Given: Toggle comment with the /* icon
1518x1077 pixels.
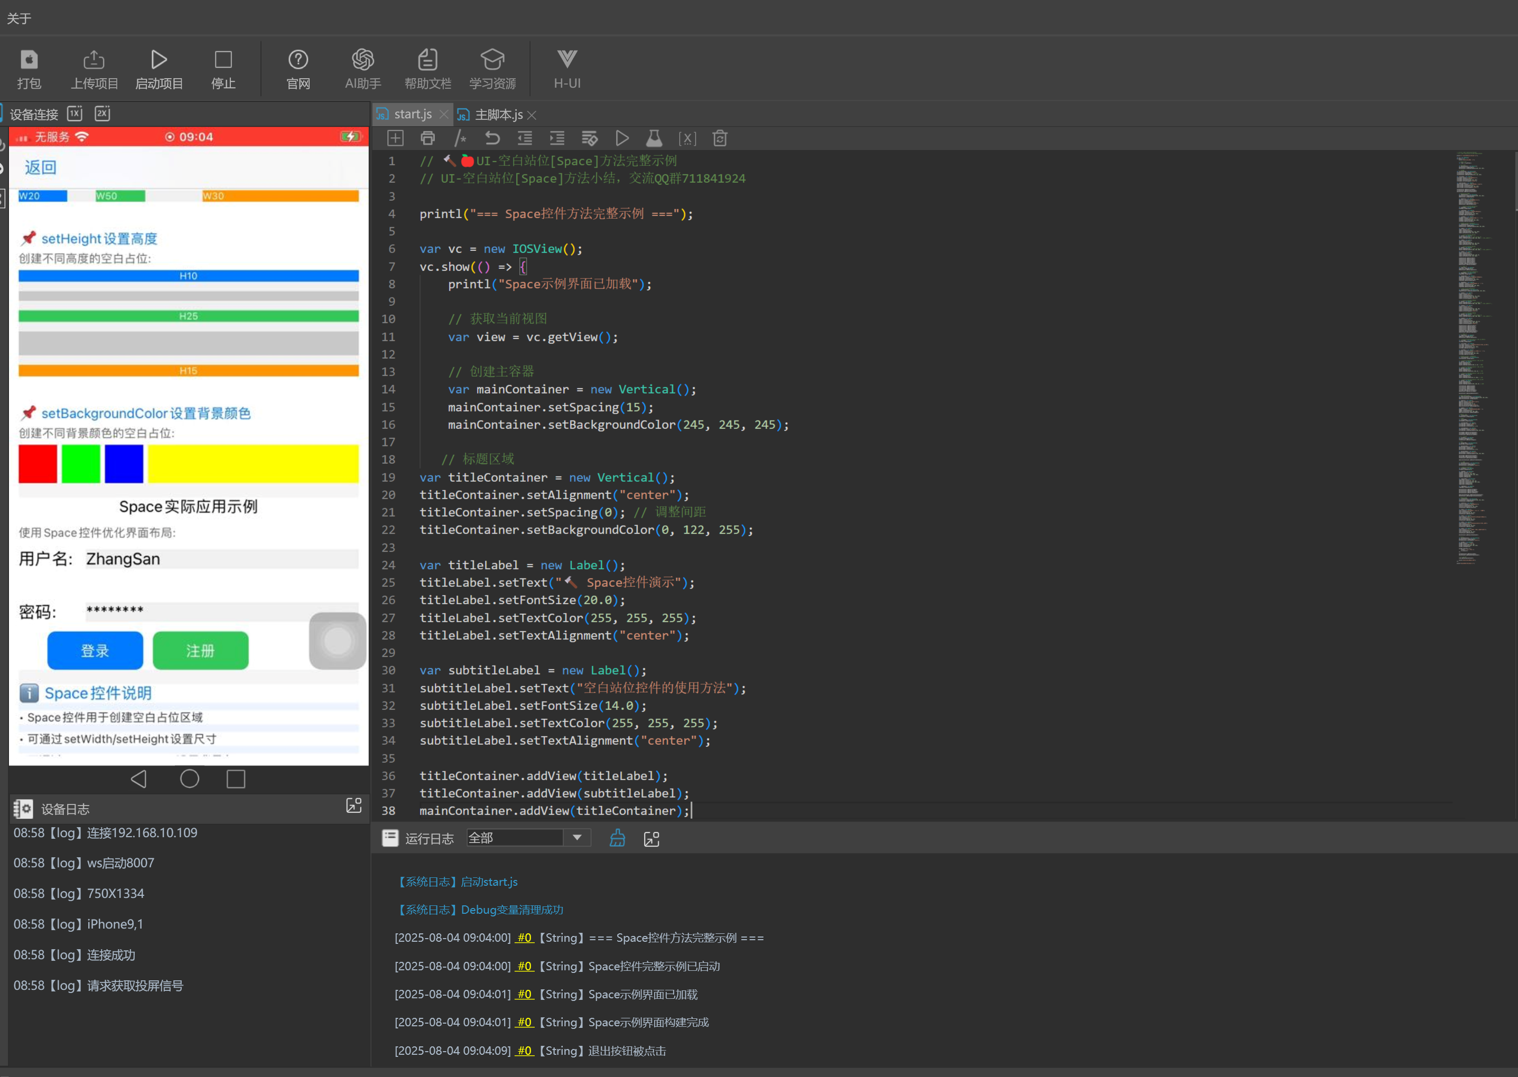Looking at the screenshot, I should (460, 138).
